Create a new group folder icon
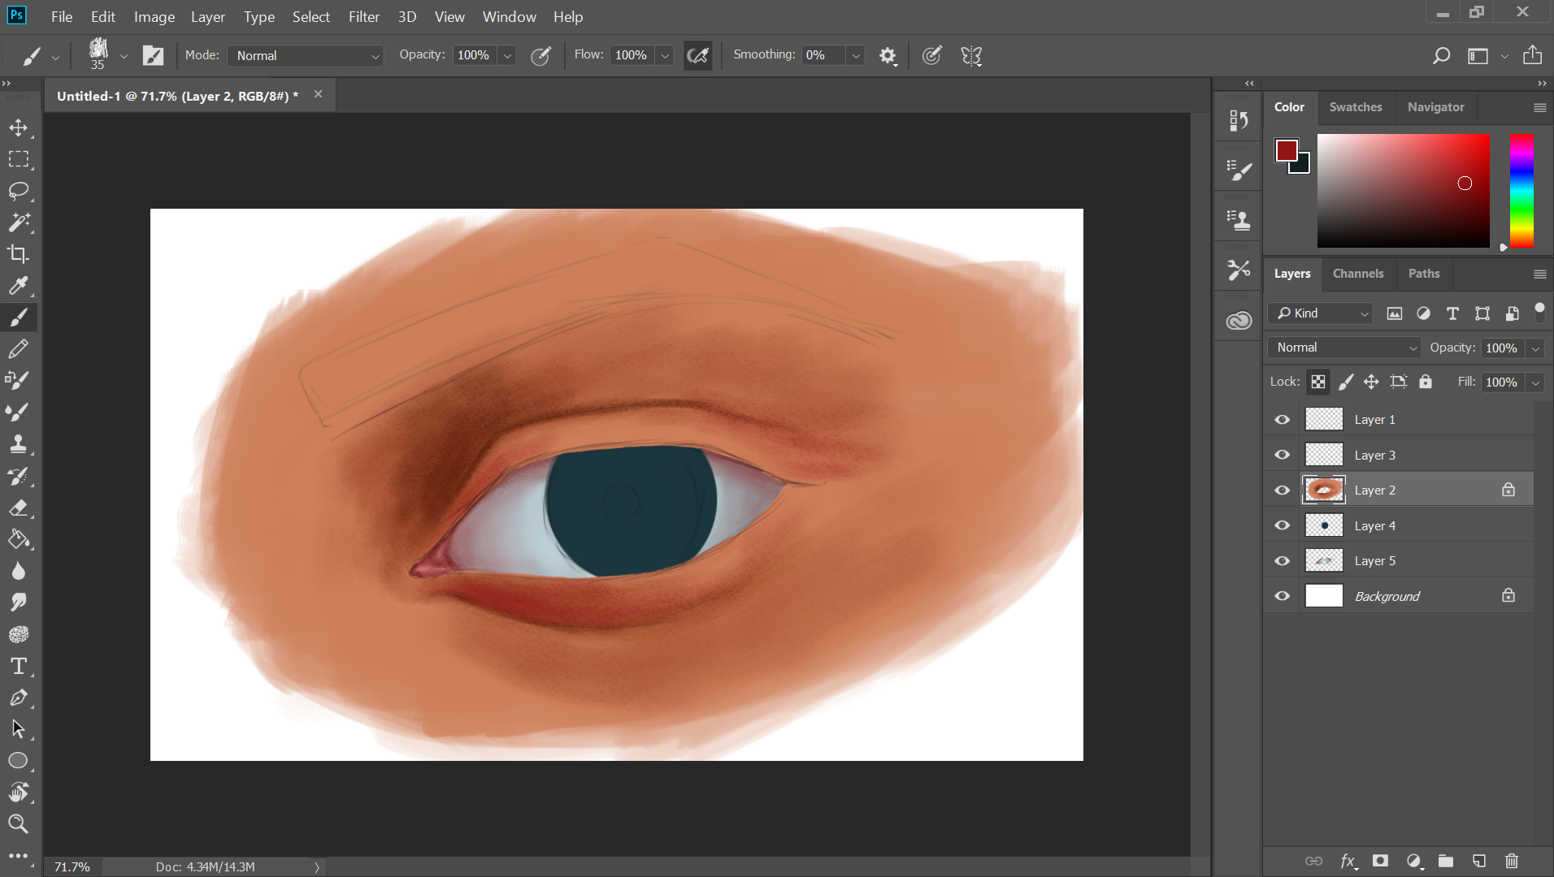1554x877 pixels. tap(1446, 861)
